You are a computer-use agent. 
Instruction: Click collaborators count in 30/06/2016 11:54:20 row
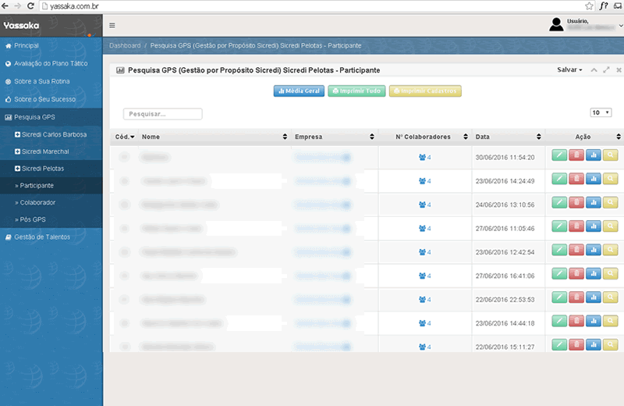pyautogui.click(x=424, y=158)
